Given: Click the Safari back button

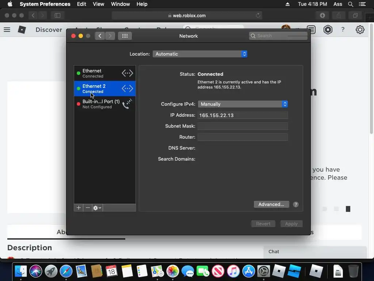Looking at the screenshot, I should tap(33, 15).
